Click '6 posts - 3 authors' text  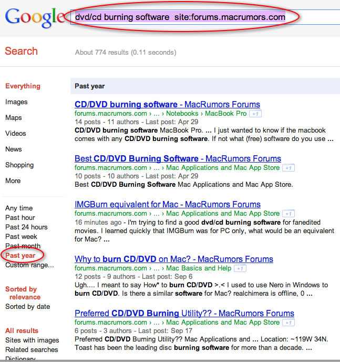103,331
